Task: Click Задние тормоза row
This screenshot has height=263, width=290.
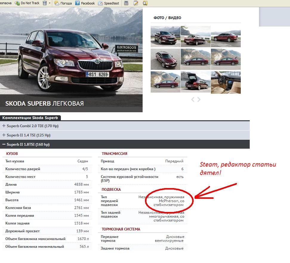Action: [x=143, y=248]
